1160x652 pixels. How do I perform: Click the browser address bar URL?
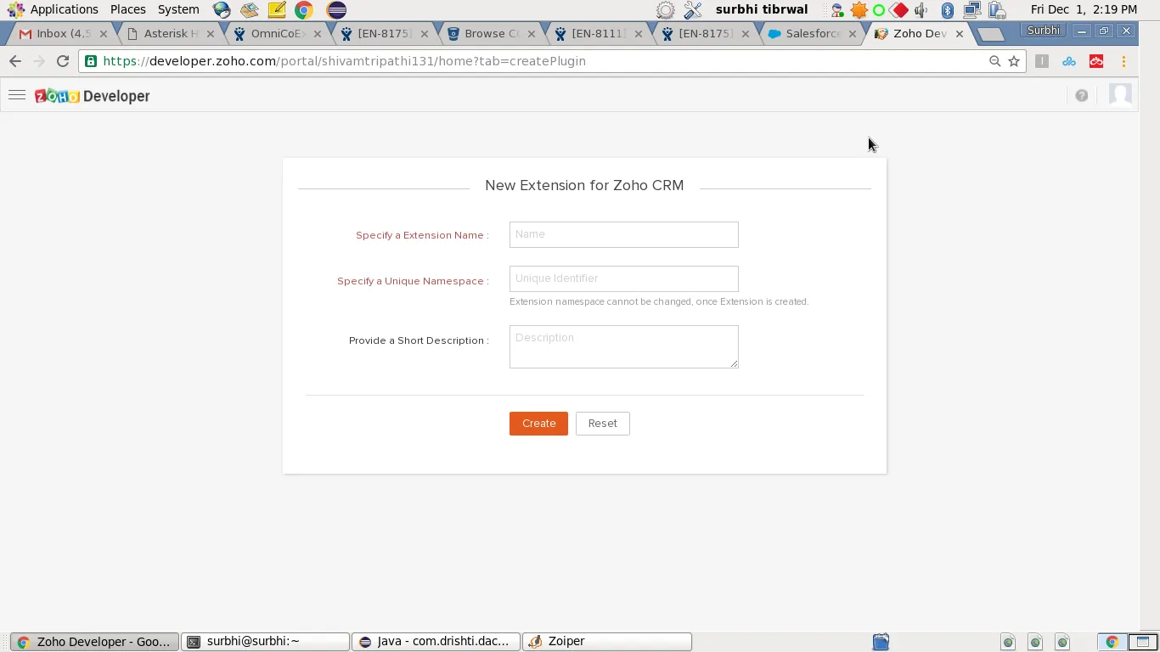(344, 61)
